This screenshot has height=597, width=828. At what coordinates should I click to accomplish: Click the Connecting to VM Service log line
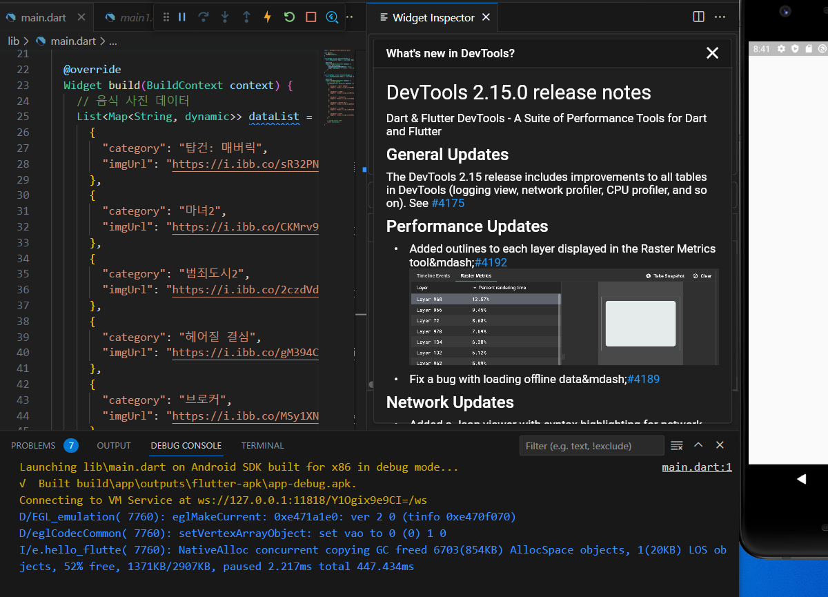coord(224,500)
